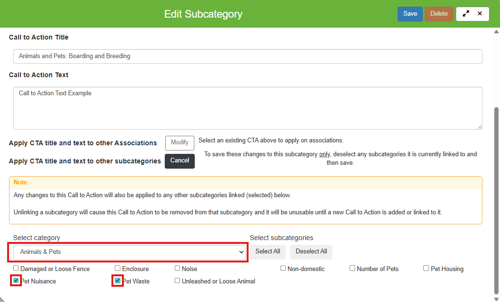Enable the Enclosure checkbox

point(118,268)
